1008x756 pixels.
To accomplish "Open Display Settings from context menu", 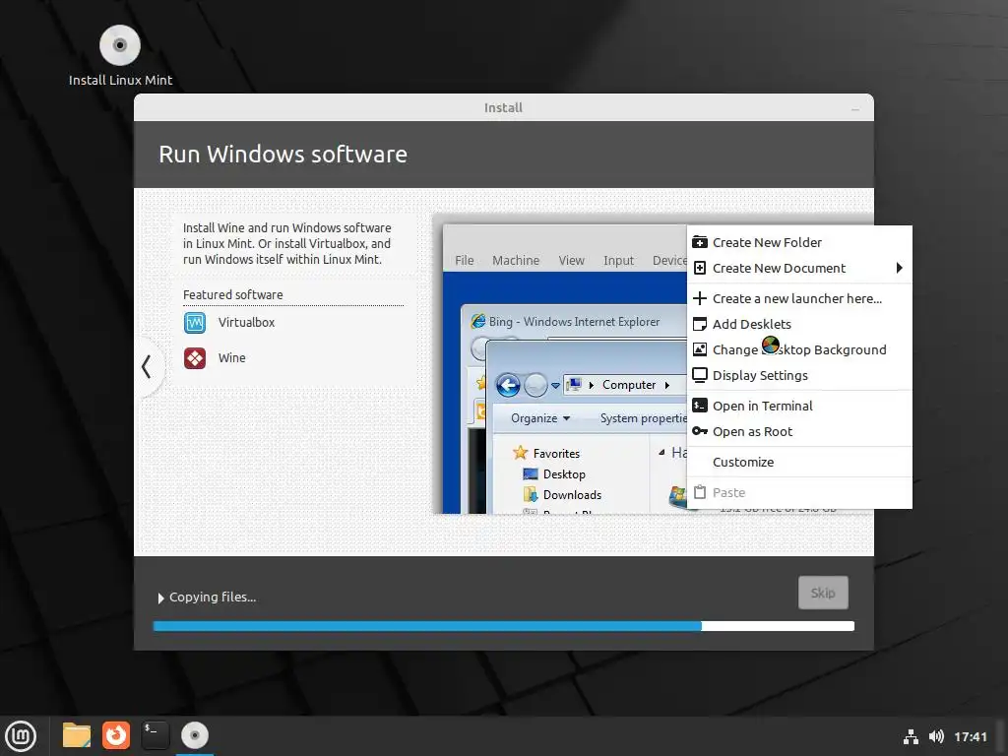I will click(x=799, y=375).
